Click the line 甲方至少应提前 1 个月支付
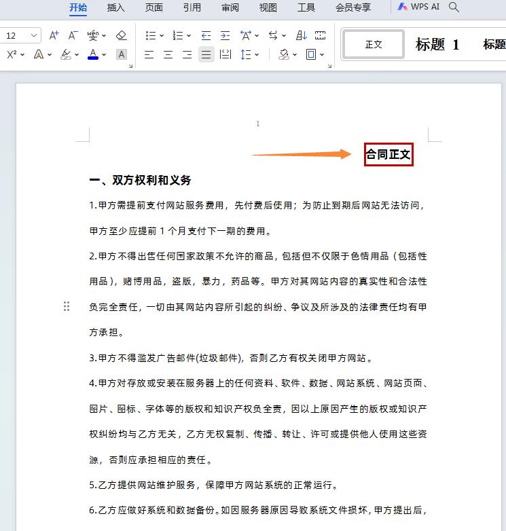Screen dimensions: 506x531 pyautogui.click(x=180, y=231)
